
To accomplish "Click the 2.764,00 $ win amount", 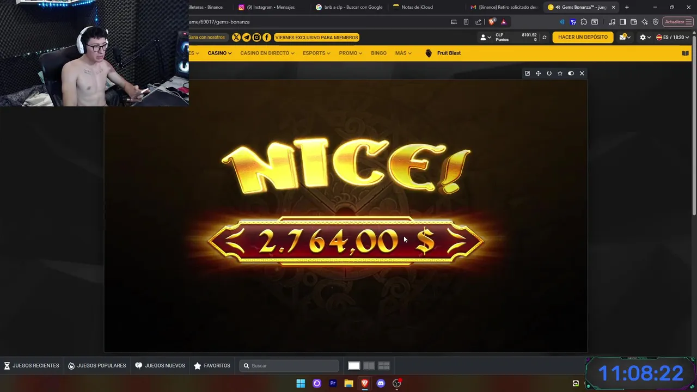I will [x=346, y=241].
